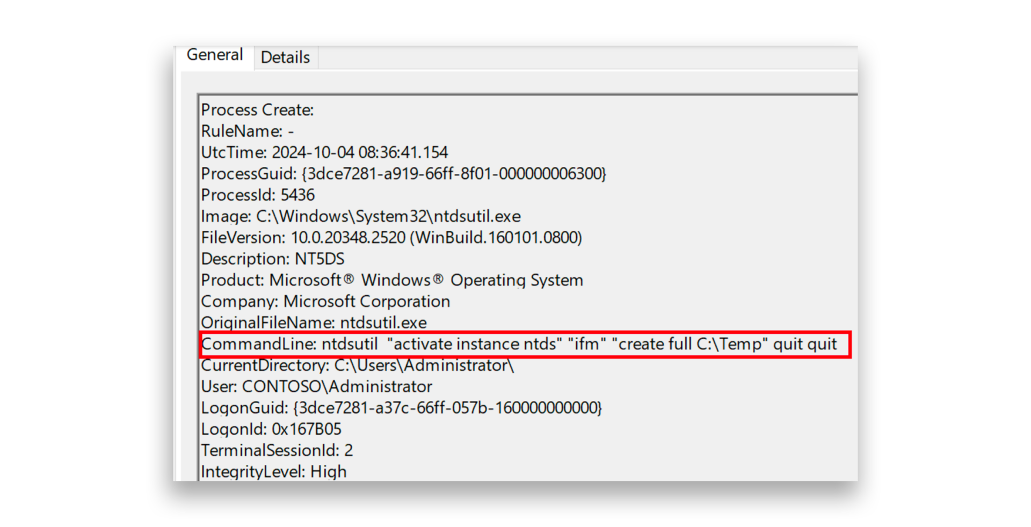The image size is (1031, 527).
Task: Select the User CONTOSO\Administrator entry
Action: click(x=316, y=386)
